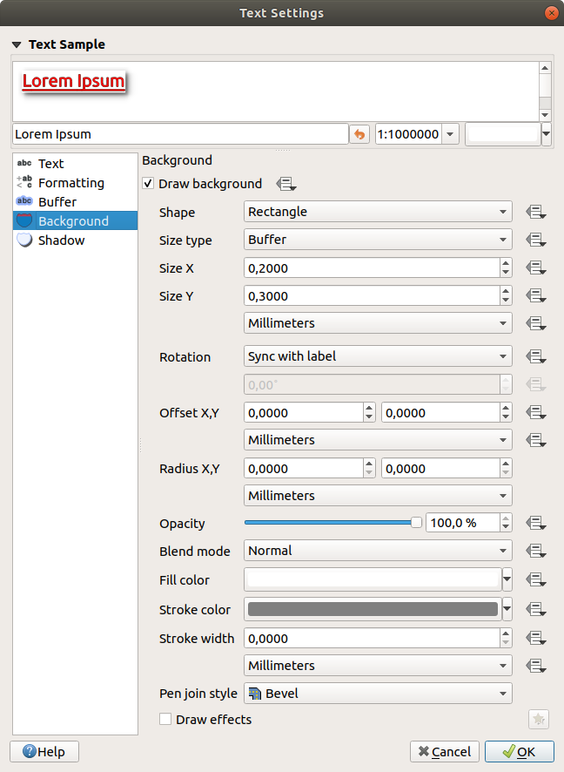
Task: Open the Shape dropdown set to Rectangle
Action: tap(378, 212)
